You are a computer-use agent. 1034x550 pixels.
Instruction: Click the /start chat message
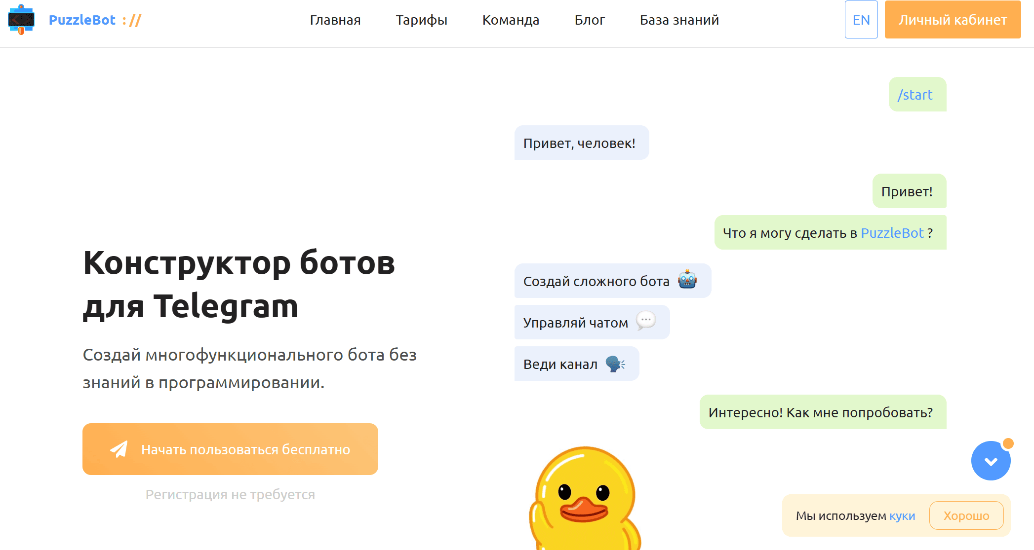[x=917, y=94]
